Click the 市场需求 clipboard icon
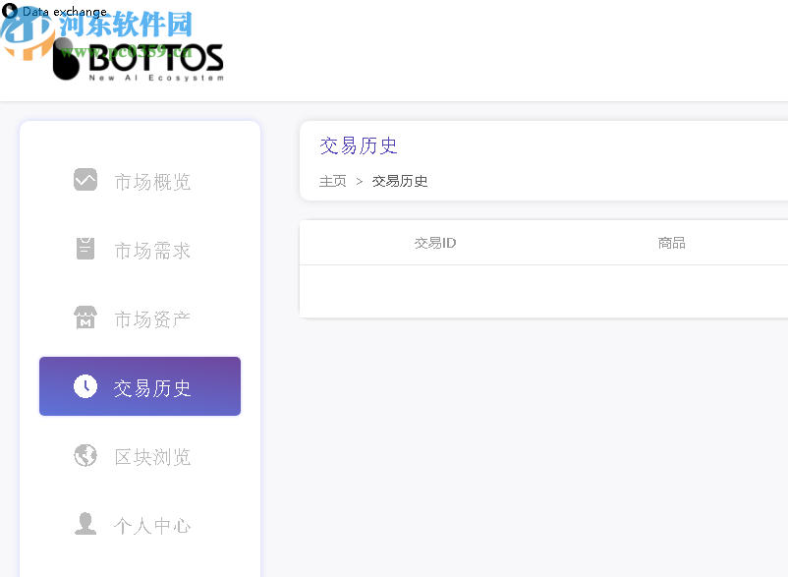The width and height of the screenshot is (788, 577). coord(84,249)
